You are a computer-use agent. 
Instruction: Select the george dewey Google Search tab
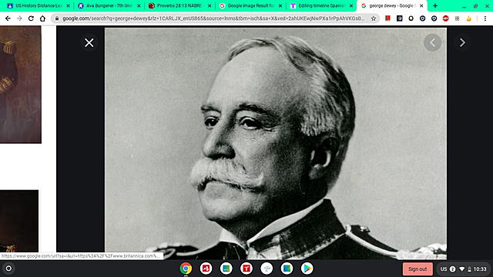click(x=392, y=5)
